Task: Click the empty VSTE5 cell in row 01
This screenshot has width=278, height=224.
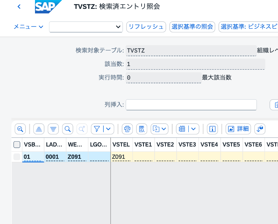Action: pyautogui.click(x=232, y=157)
